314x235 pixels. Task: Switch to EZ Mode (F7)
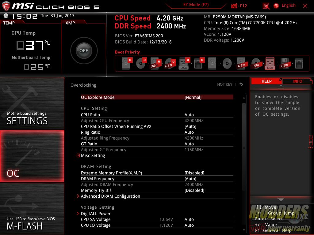pos(196,5)
